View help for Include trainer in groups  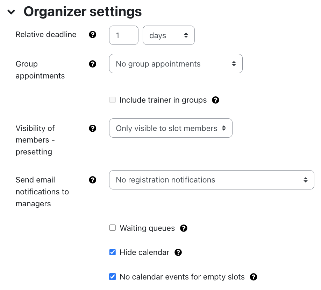(x=216, y=100)
